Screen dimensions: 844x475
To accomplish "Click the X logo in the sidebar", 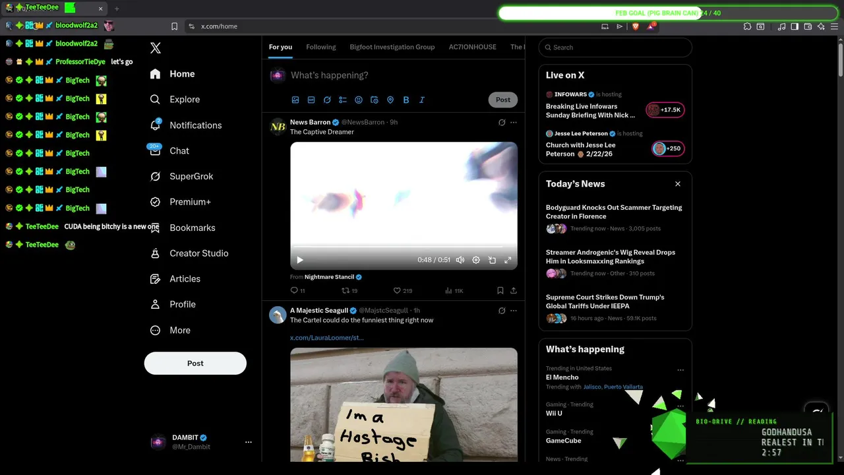I will coord(156,48).
